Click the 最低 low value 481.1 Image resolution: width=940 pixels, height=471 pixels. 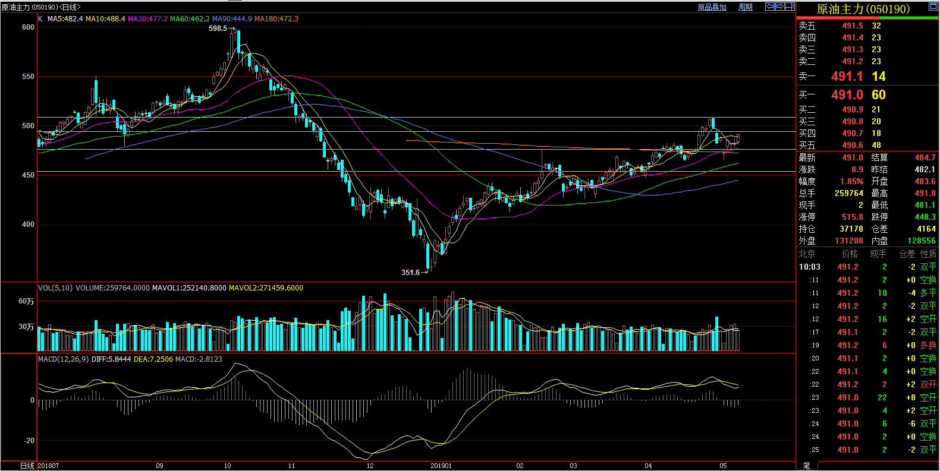coord(925,205)
